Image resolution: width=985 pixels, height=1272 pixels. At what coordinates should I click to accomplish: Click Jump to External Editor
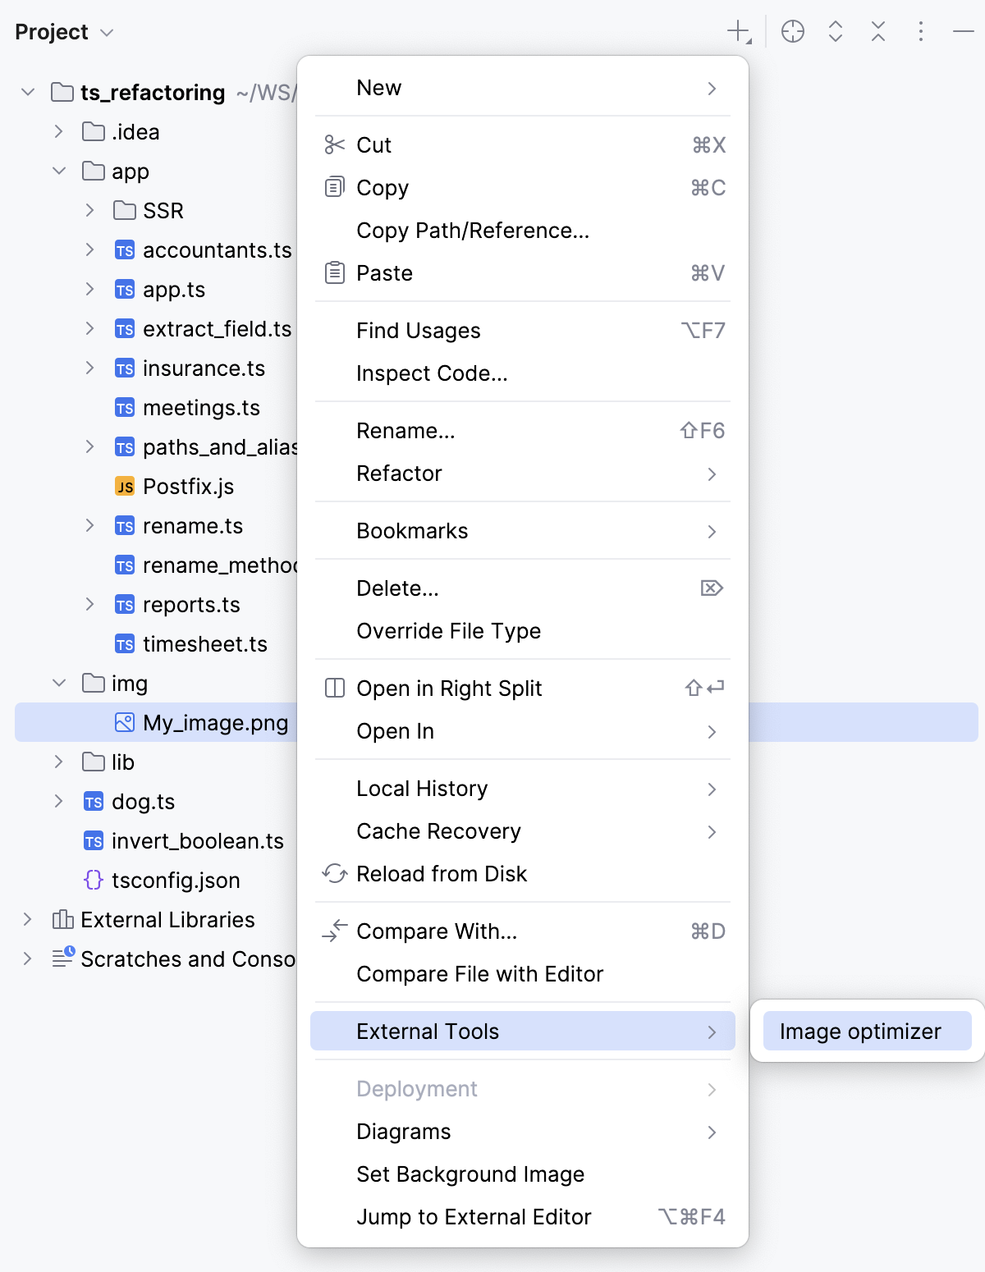click(x=474, y=1216)
